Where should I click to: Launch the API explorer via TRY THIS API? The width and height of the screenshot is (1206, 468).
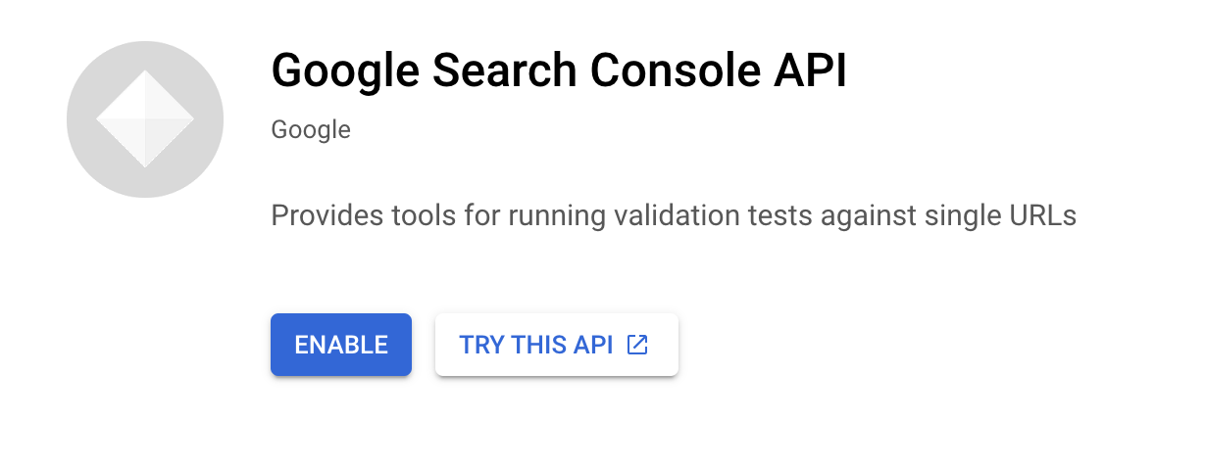point(557,345)
